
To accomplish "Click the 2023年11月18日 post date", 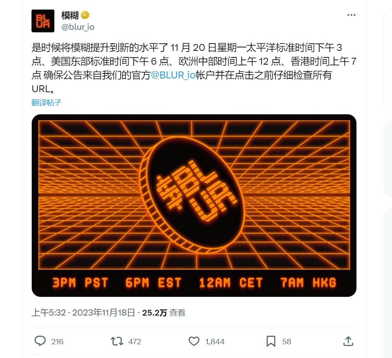I will pyautogui.click(x=103, y=312).
